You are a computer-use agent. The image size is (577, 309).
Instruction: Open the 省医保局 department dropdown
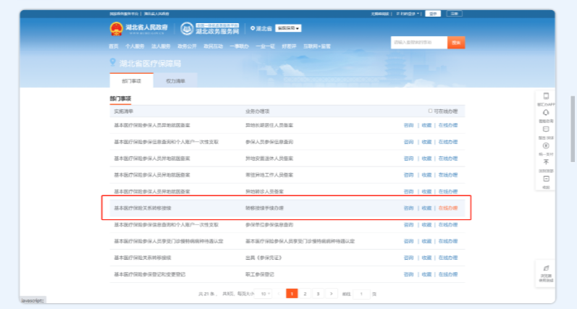coord(288,28)
